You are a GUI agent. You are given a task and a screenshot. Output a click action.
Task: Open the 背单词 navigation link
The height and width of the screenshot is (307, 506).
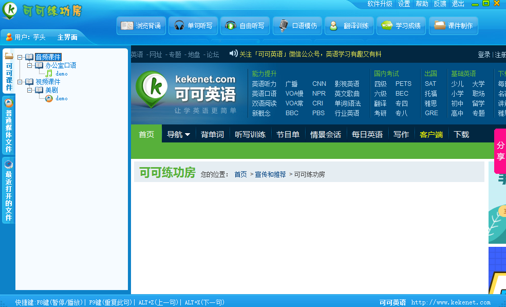click(x=212, y=134)
